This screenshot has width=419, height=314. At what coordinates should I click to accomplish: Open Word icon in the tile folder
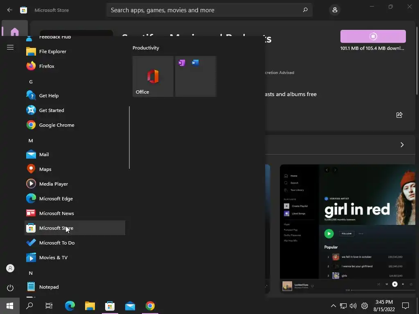(x=195, y=63)
